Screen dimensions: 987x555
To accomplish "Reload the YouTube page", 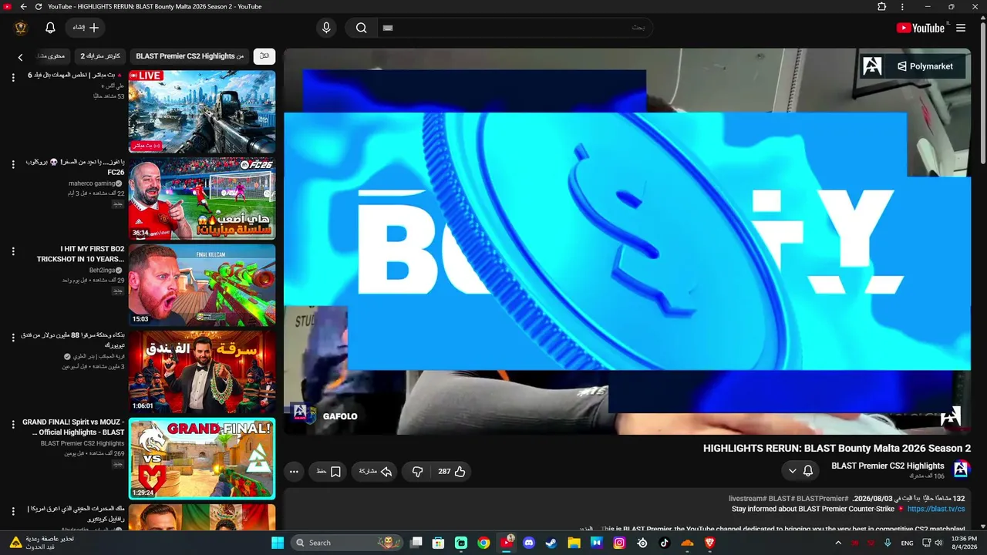I will click(39, 7).
